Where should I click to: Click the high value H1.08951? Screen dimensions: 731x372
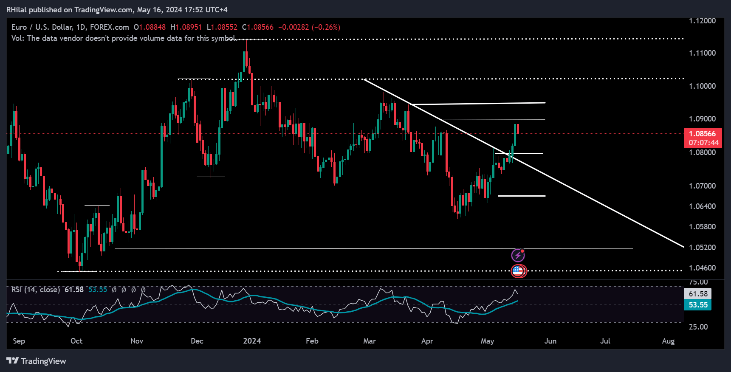coord(186,27)
